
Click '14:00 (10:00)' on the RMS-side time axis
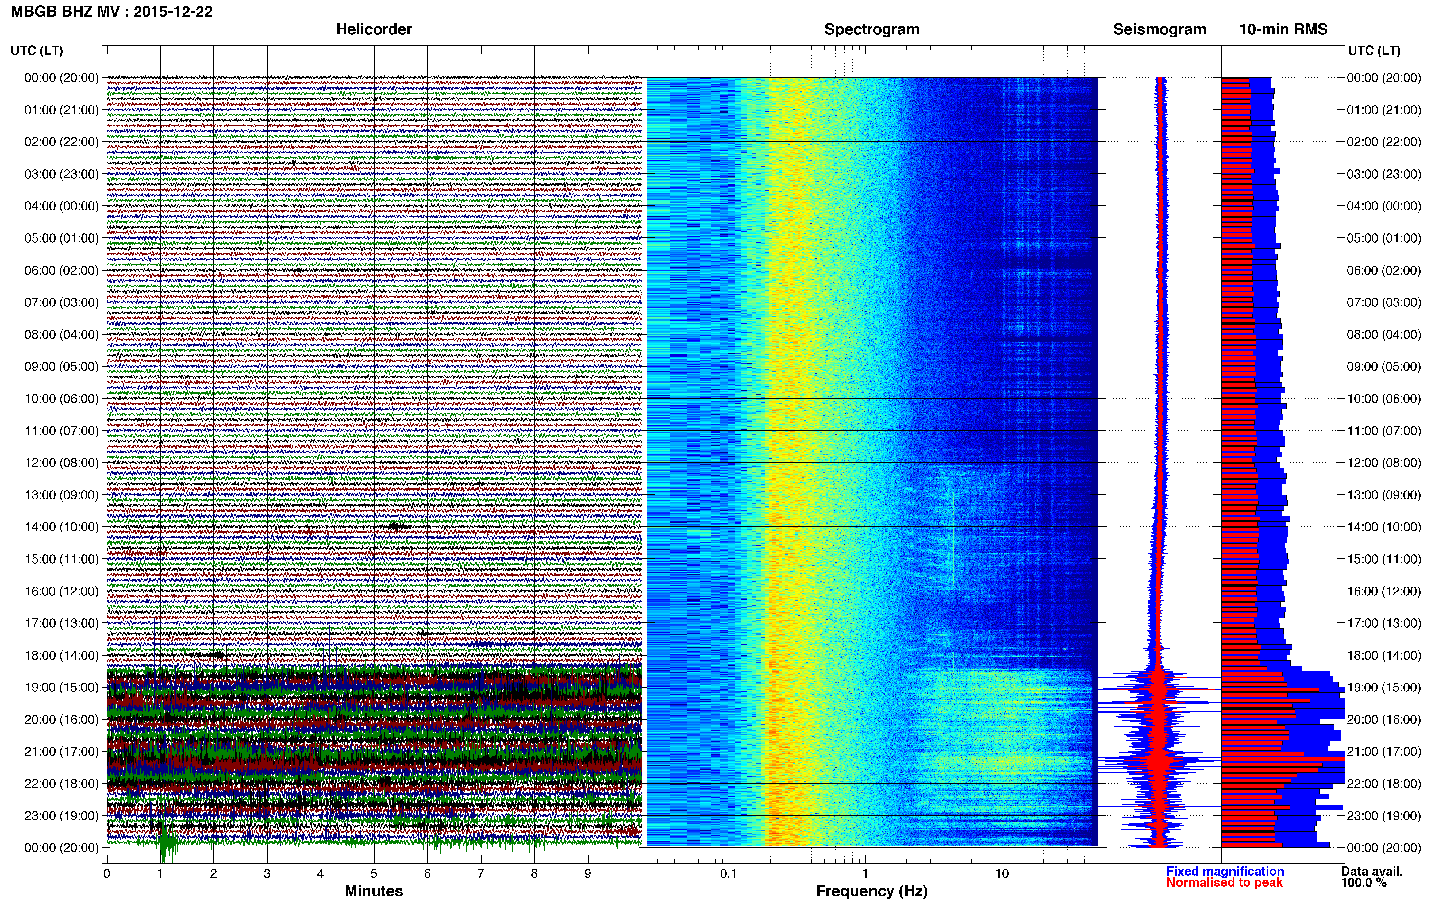[1384, 527]
